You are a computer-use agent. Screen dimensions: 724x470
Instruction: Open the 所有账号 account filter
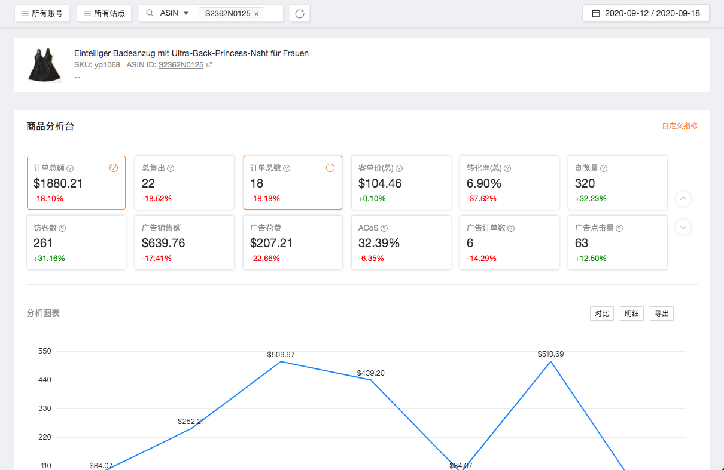[x=42, y=13]
